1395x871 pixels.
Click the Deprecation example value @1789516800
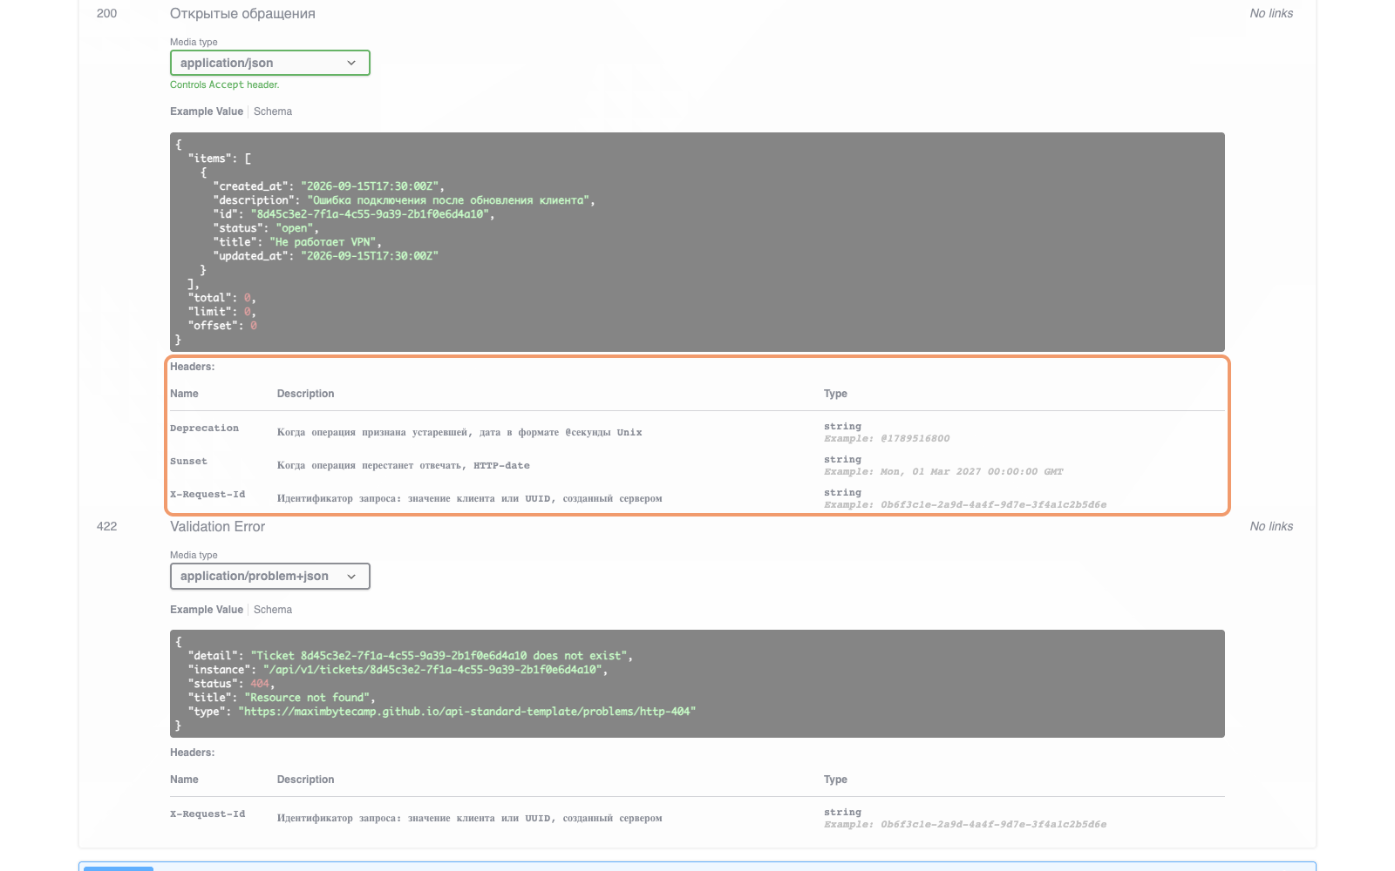(x=915, y=439)
